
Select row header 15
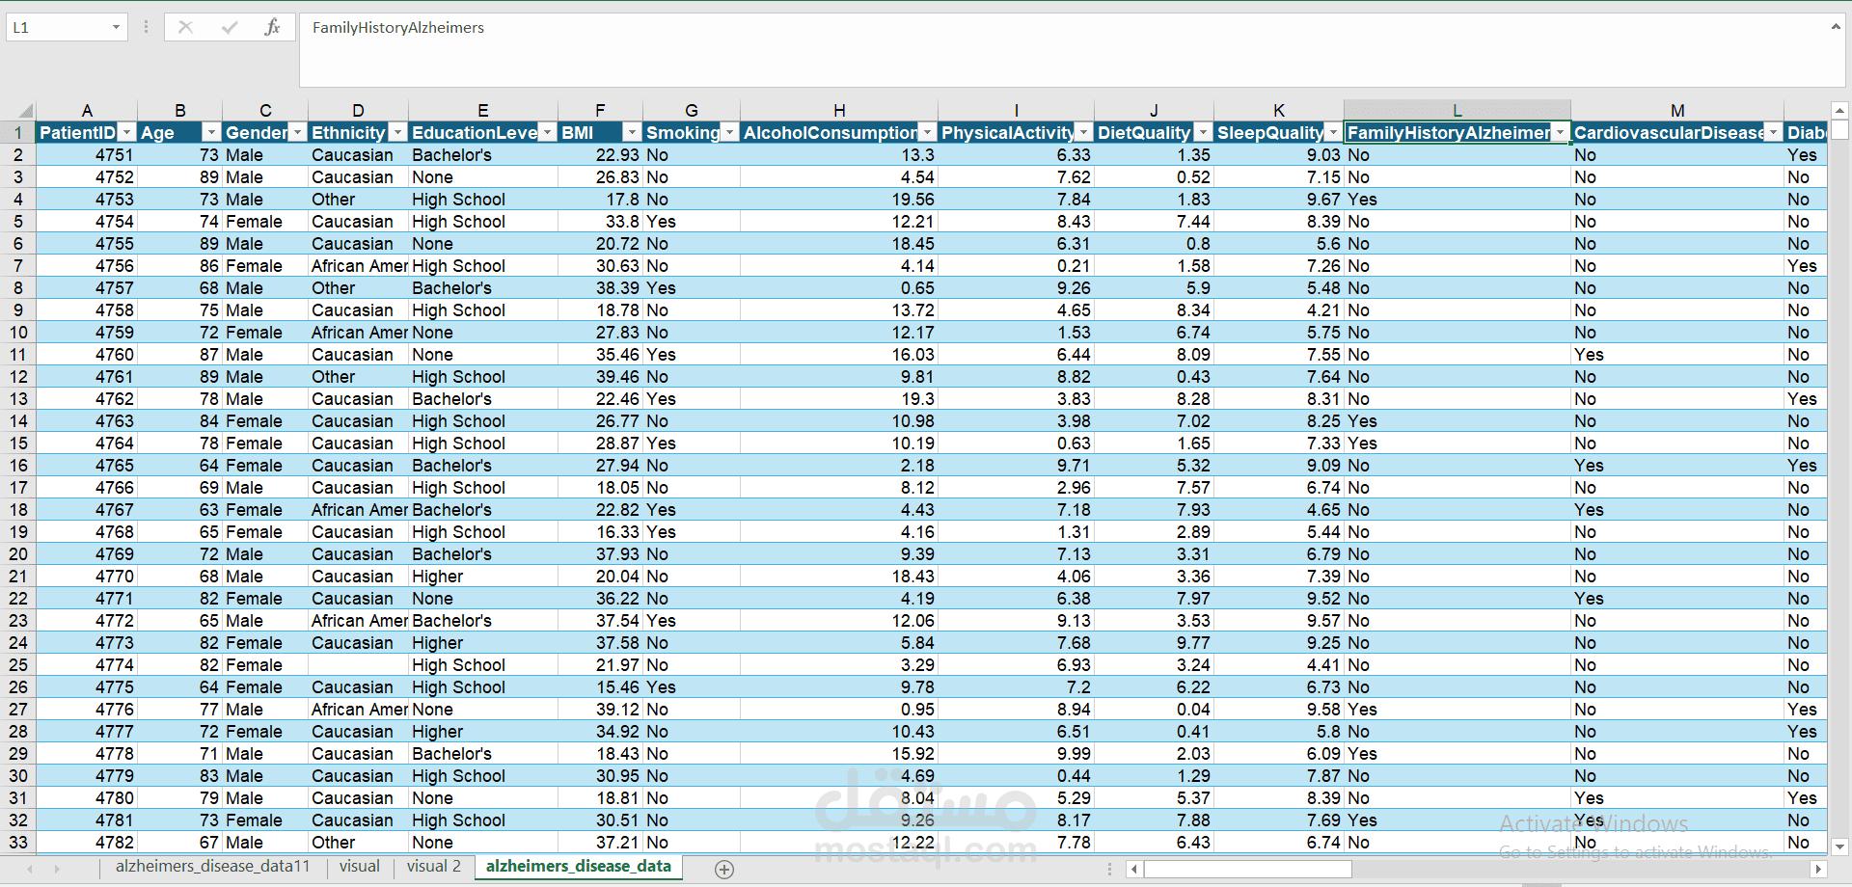(18, 443)
